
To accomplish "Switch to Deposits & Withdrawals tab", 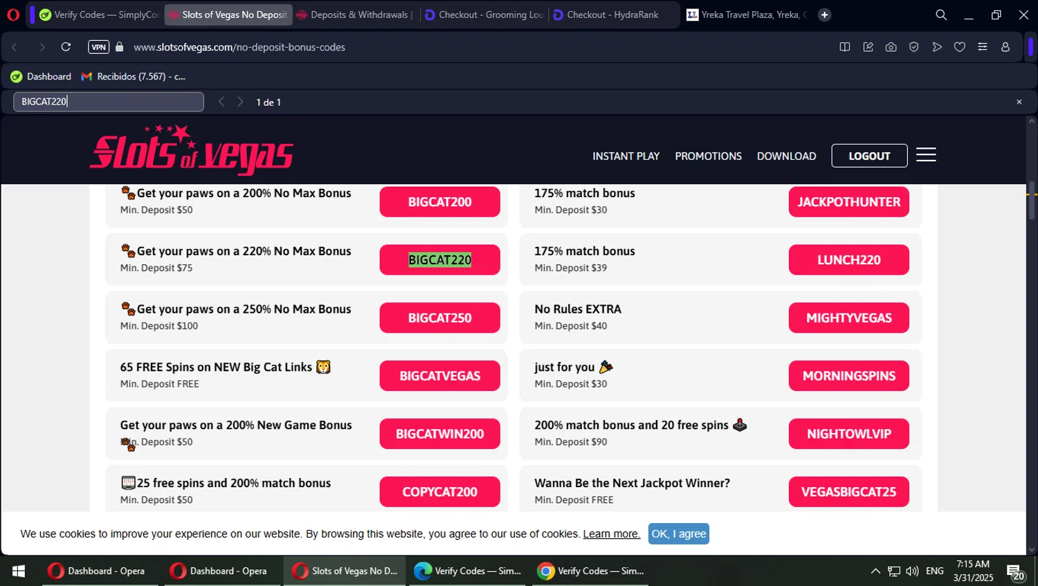I will 356,15.
